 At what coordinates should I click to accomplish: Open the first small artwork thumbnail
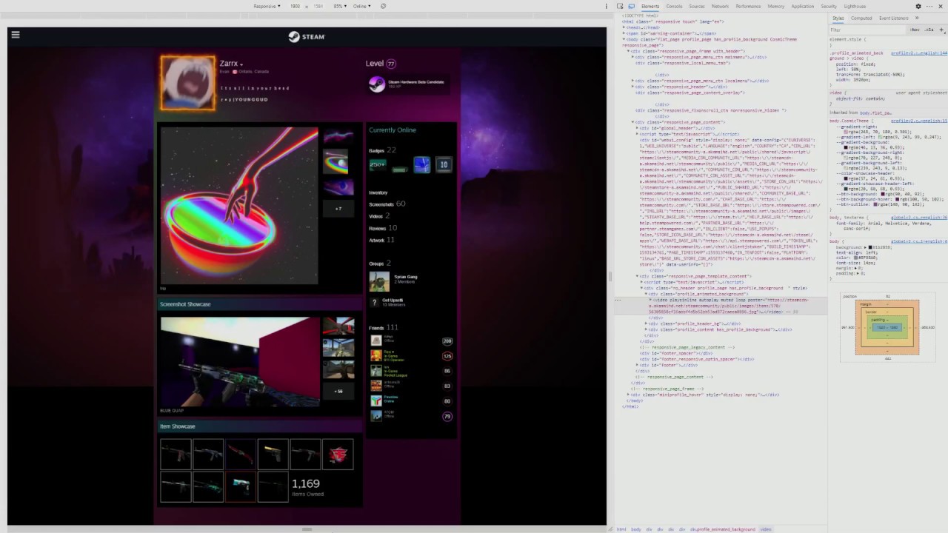[x=338, y=137]
